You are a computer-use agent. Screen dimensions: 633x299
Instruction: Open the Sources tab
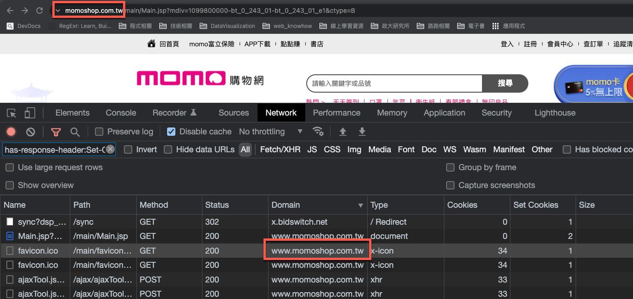click(234, 113)
